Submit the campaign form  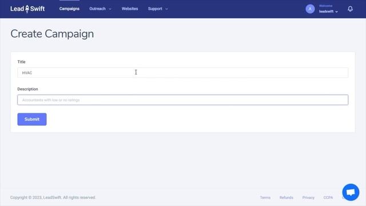coord(32,120)
